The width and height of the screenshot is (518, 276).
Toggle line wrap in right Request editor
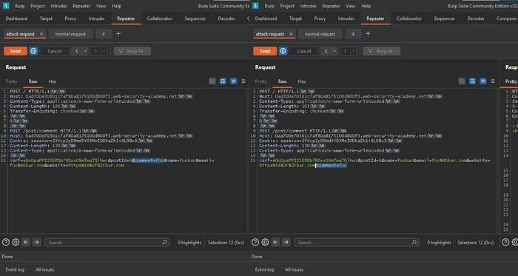point(472,81)
